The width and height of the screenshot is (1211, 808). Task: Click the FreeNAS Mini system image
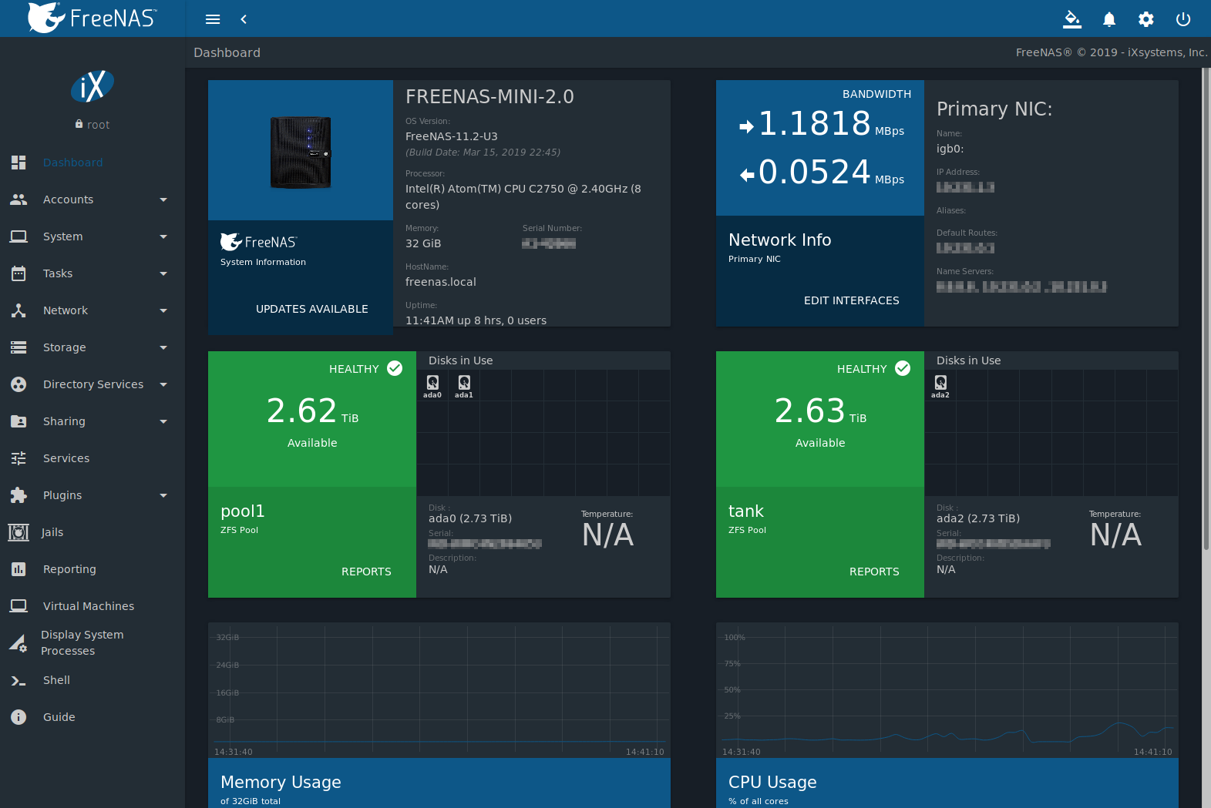(x=301, y=152)
